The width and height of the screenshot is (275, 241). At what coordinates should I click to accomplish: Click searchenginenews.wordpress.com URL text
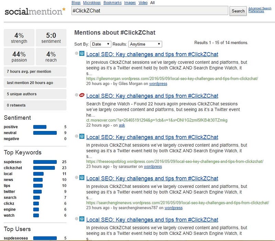click(x=177, y=203)
